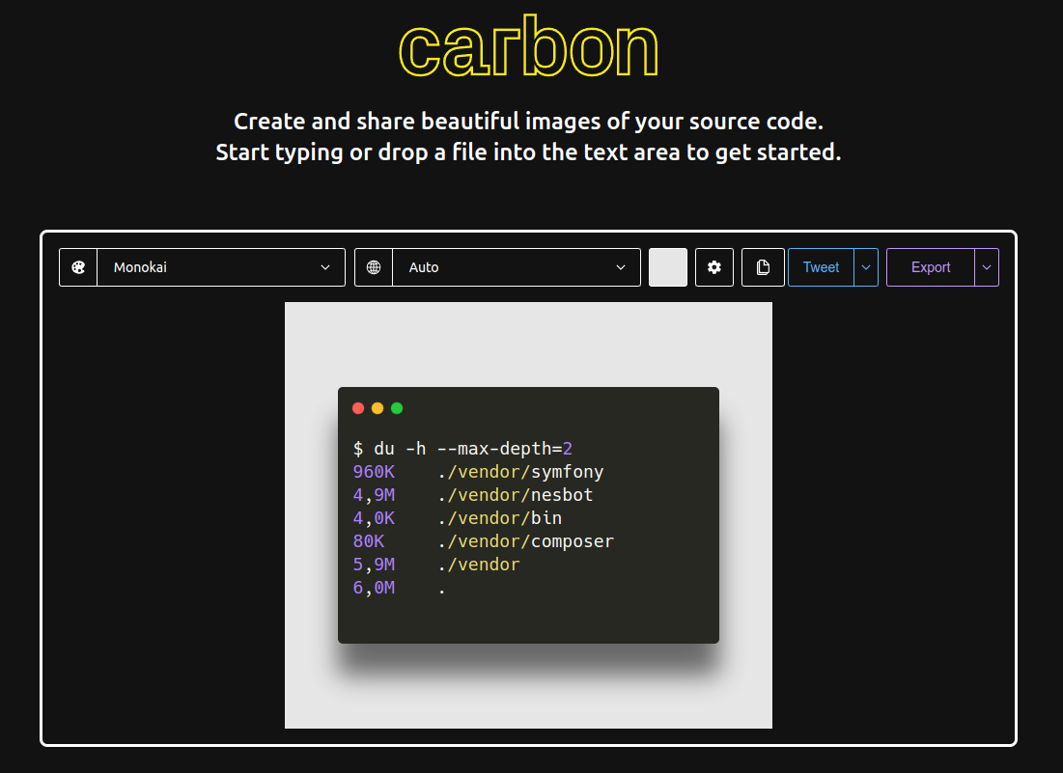Click the '960K' size value
1063x773 pixels.
374,472
